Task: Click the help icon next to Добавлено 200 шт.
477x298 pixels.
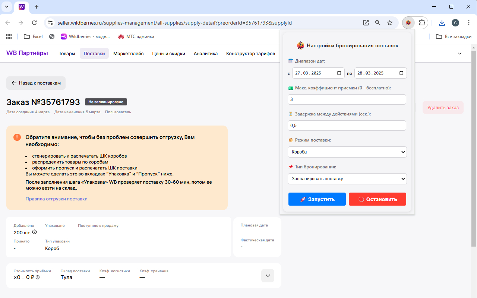Action: pyautogui.click(x=34, y=232)
